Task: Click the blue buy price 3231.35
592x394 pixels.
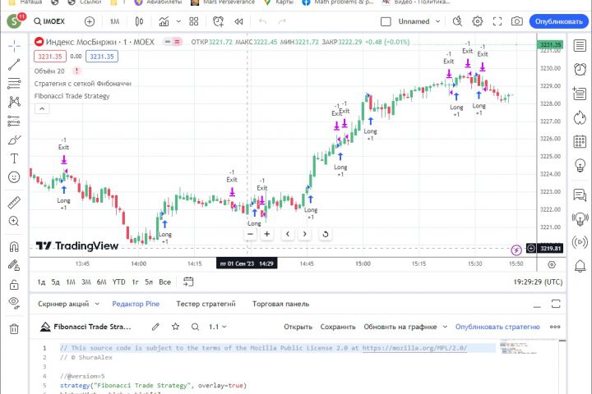Action: click(x=102, y=56)
